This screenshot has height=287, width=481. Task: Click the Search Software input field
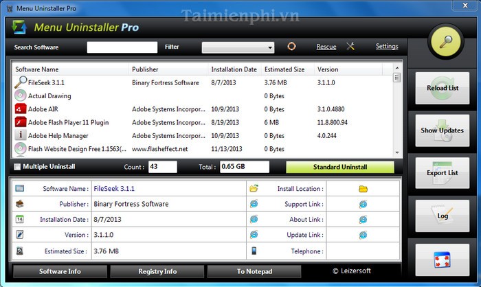122,47
